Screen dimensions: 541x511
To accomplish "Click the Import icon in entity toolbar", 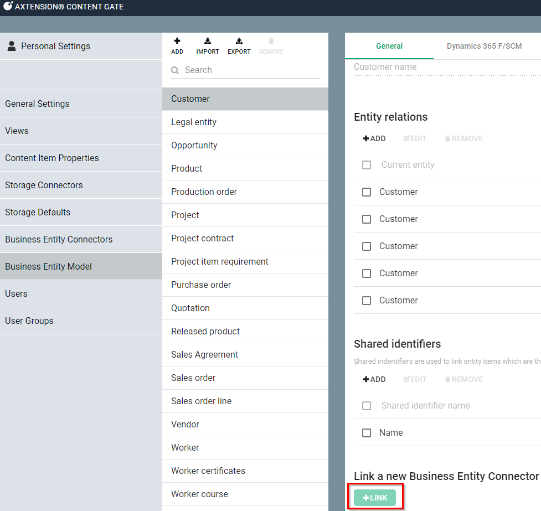I will [207, 42].
